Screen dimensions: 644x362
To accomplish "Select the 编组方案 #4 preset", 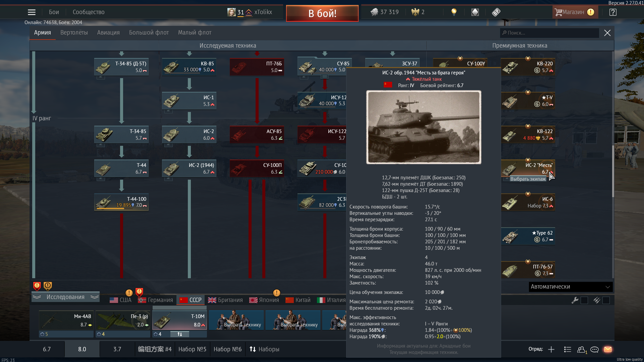I will pyautogui.click(x=155, y=349).
